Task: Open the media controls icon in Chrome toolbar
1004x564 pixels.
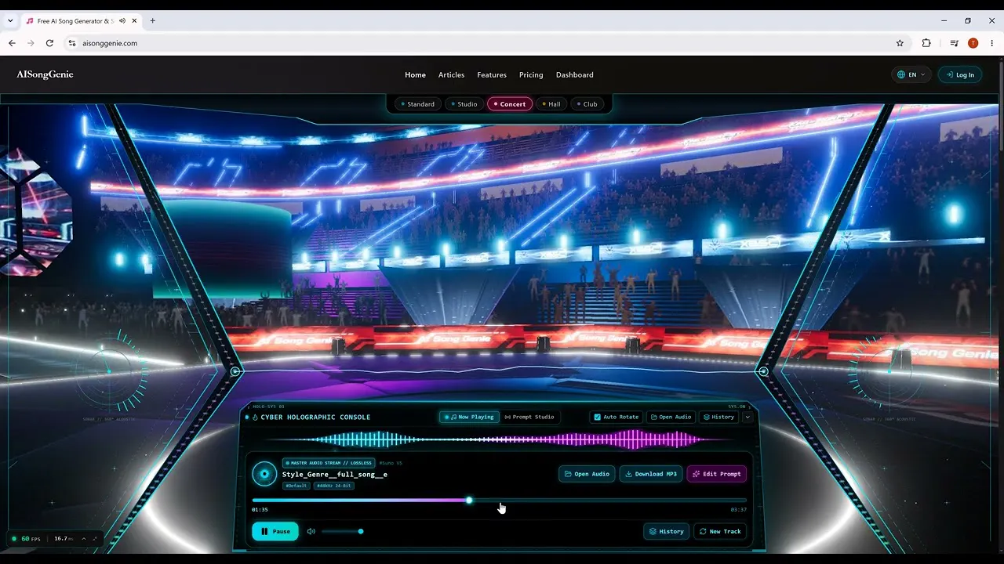Action: [x=954, y=43]
